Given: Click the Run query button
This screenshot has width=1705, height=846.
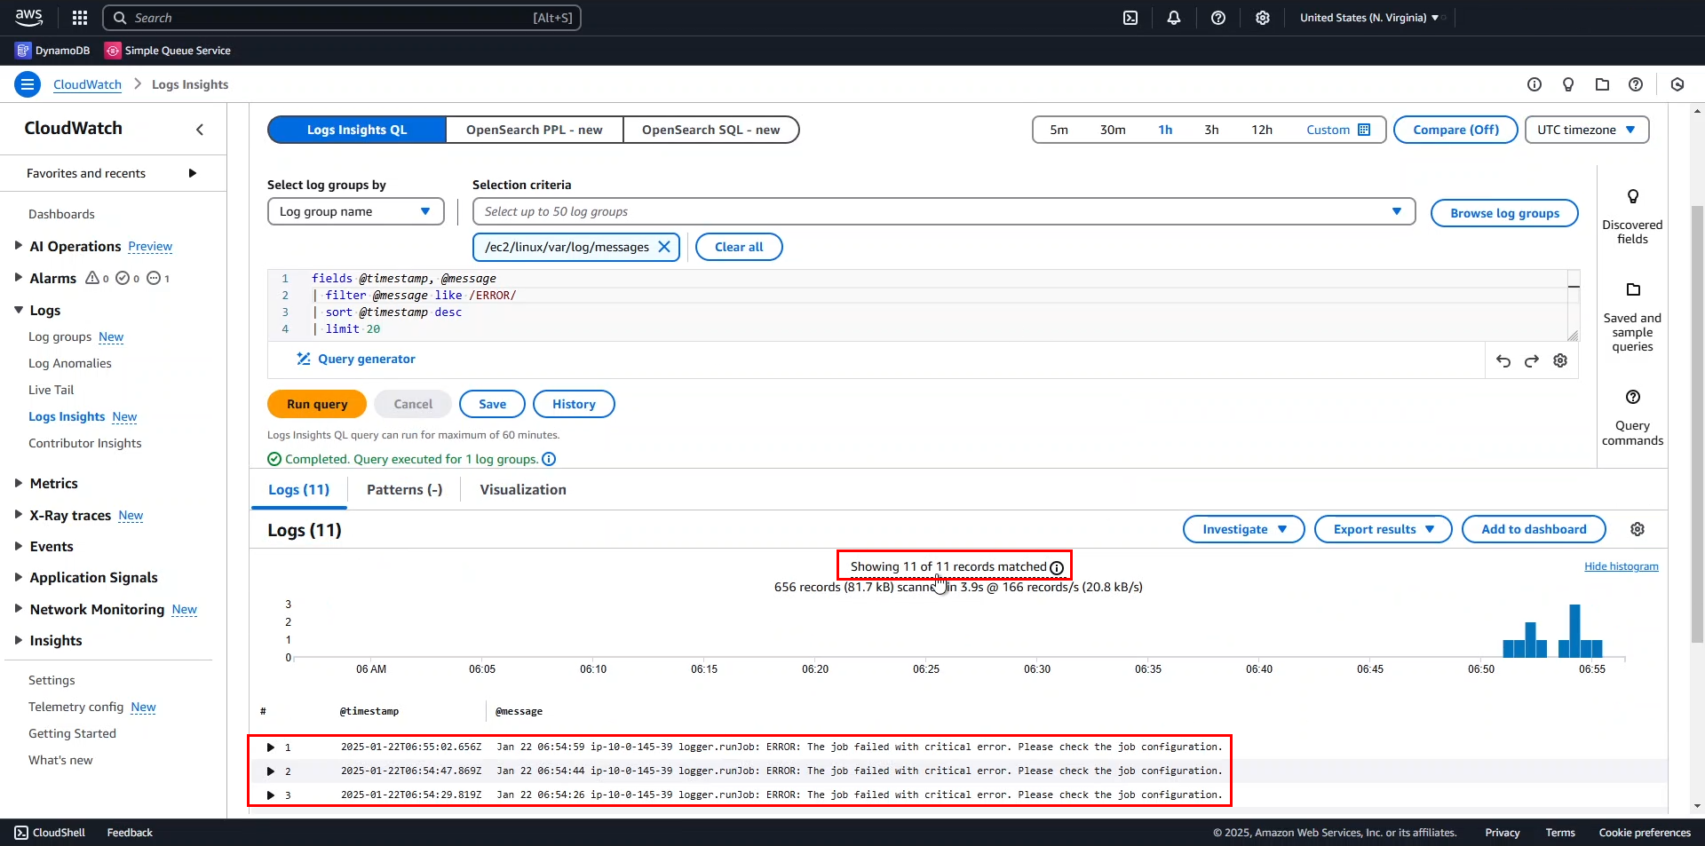Looking at the screenshot, I should (x=317, y=404).
